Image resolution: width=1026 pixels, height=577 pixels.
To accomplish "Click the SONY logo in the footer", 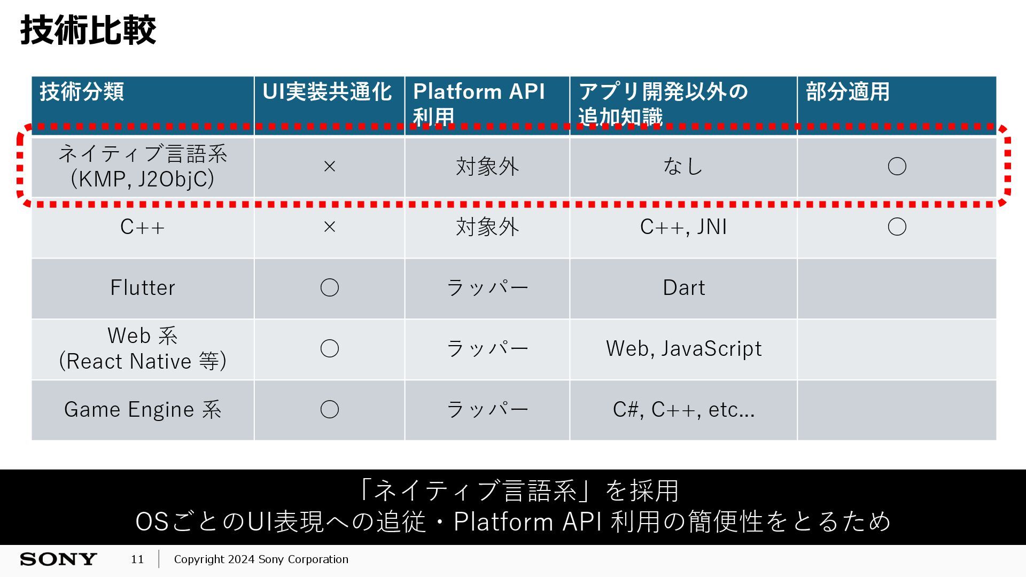I will tap(58, 559).
